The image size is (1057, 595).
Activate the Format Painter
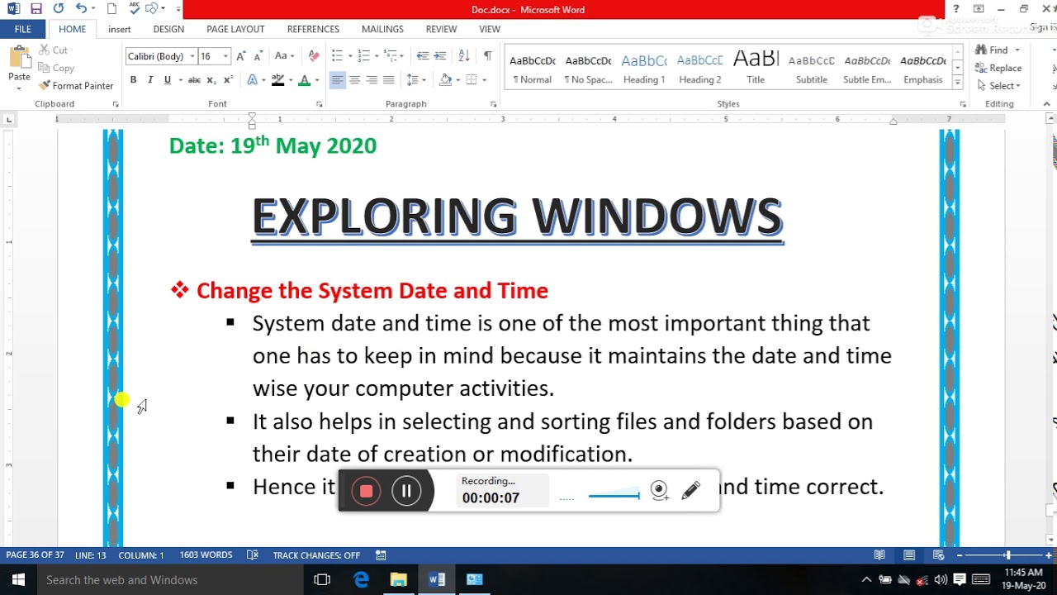pyautogui.click(x=76, y=86)
